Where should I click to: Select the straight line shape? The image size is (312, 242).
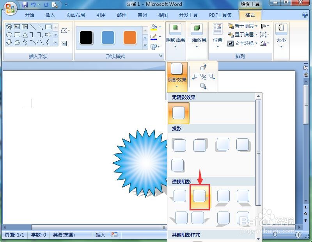32,27
